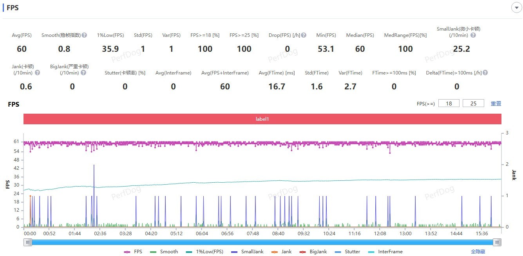Click the 重置 reset link
The image size is (523, 256).
coord(496,103)
